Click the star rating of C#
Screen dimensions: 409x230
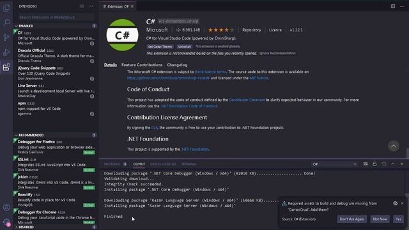220,30
